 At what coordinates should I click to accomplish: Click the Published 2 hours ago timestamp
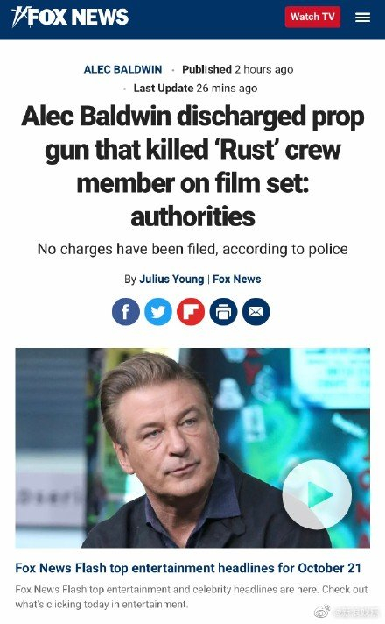[238, 69]
